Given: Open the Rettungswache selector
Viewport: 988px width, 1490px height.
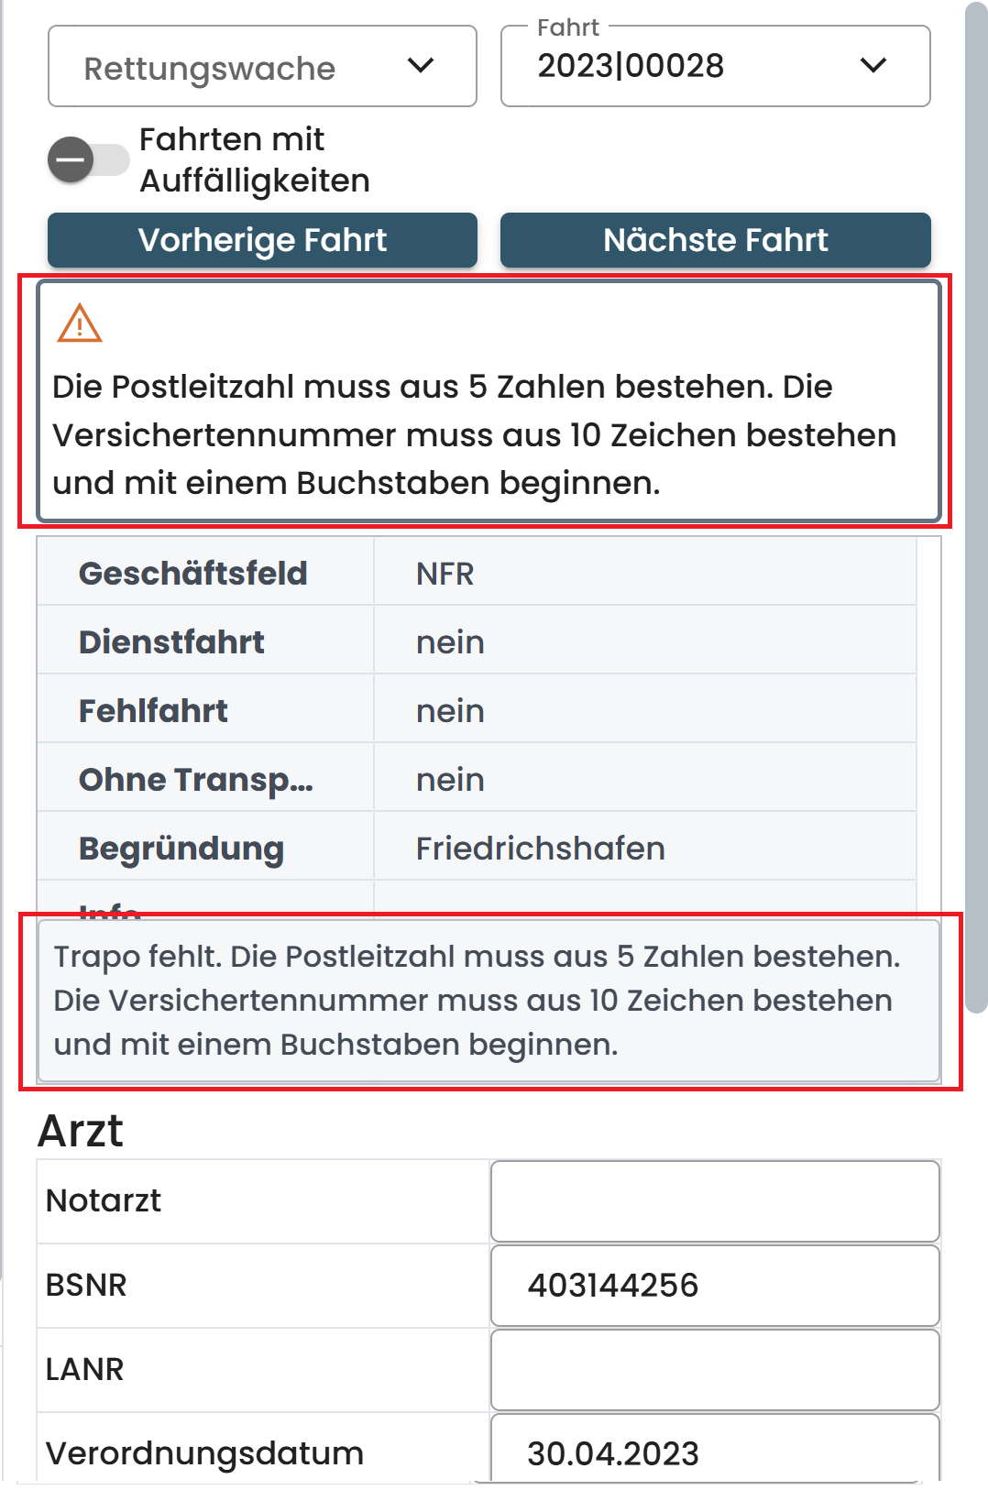Looking at the screenshot, I should click(x=261, y=65).
